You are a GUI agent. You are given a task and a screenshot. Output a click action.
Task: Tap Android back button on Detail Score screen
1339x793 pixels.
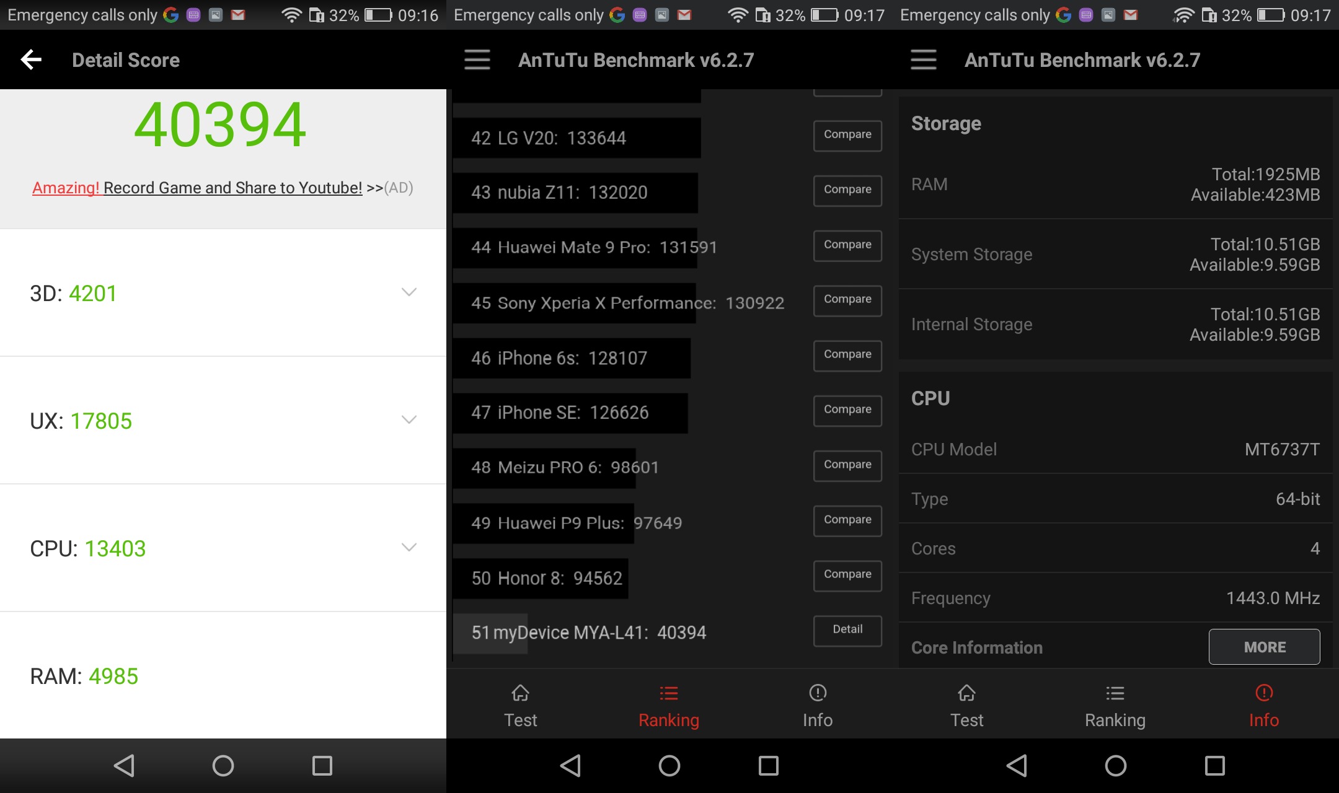(x=124, y=766)
